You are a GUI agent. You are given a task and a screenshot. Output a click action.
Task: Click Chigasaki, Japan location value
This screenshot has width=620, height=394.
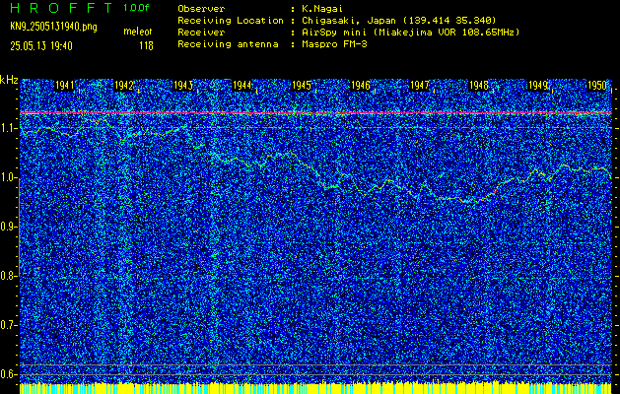[x=398, y=21]
